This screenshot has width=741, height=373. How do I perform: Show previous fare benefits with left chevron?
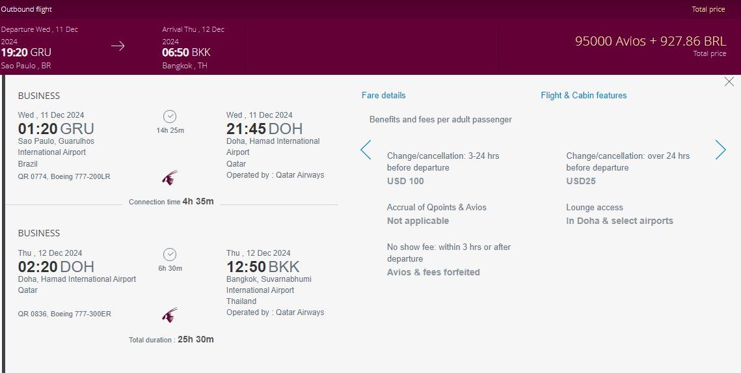pos(366,150)
